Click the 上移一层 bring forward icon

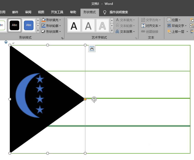click(169, 31)
